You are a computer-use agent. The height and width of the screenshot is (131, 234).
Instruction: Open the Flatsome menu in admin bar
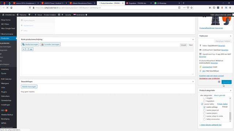point(22,15)
